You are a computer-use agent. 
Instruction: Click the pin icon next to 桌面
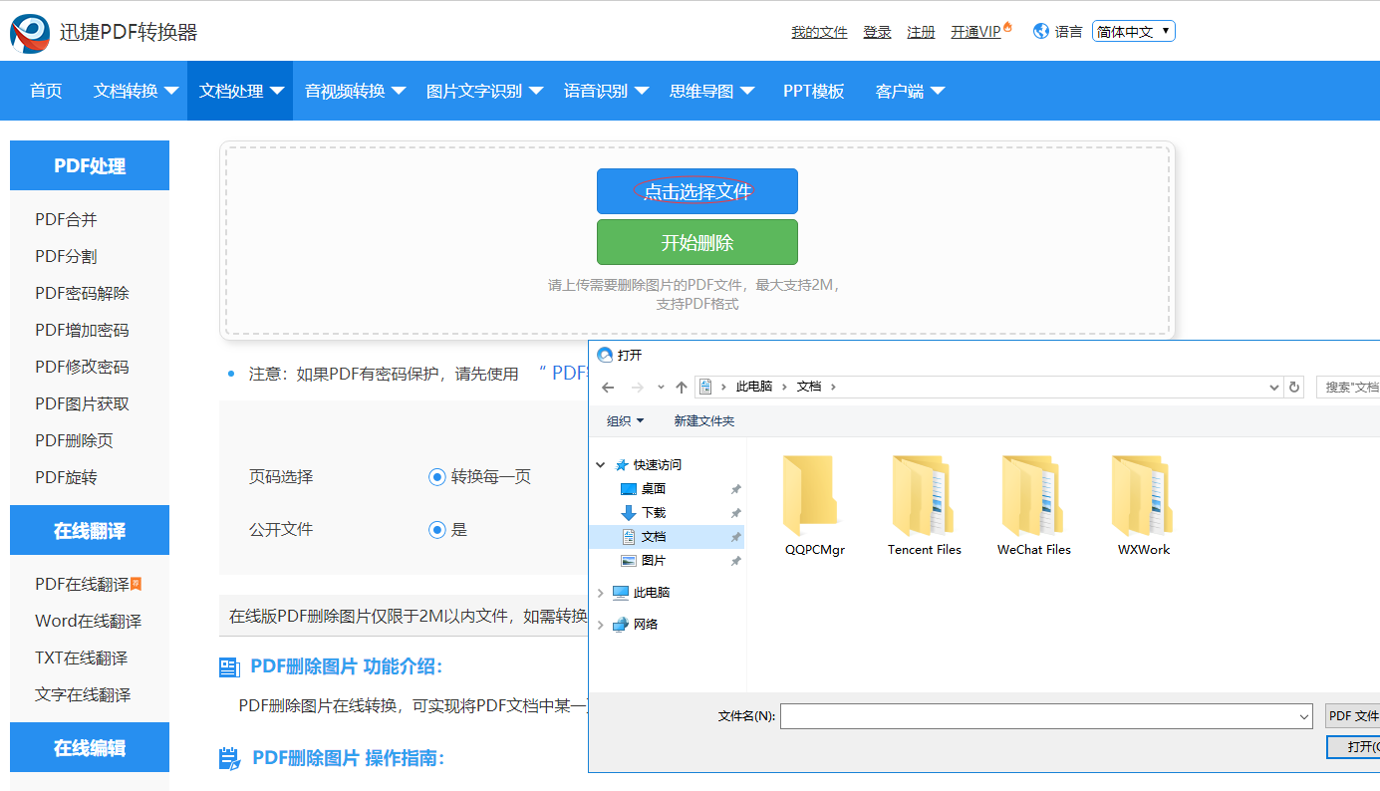pos(736,489)
